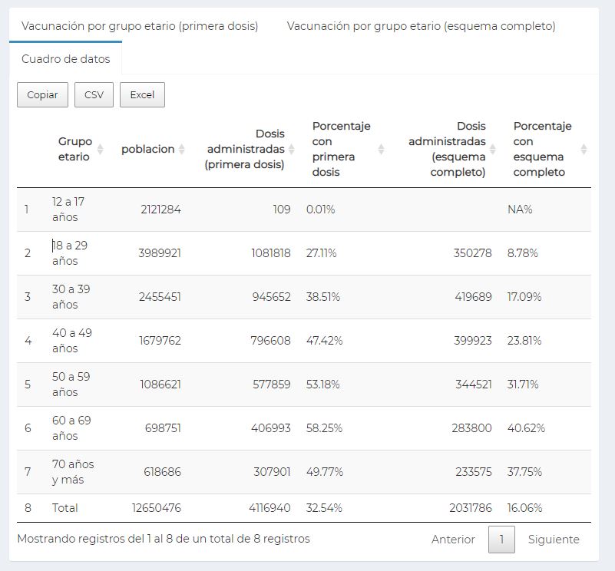Select page 1 in pagination
615x571 pixels.
click(501, 540)
